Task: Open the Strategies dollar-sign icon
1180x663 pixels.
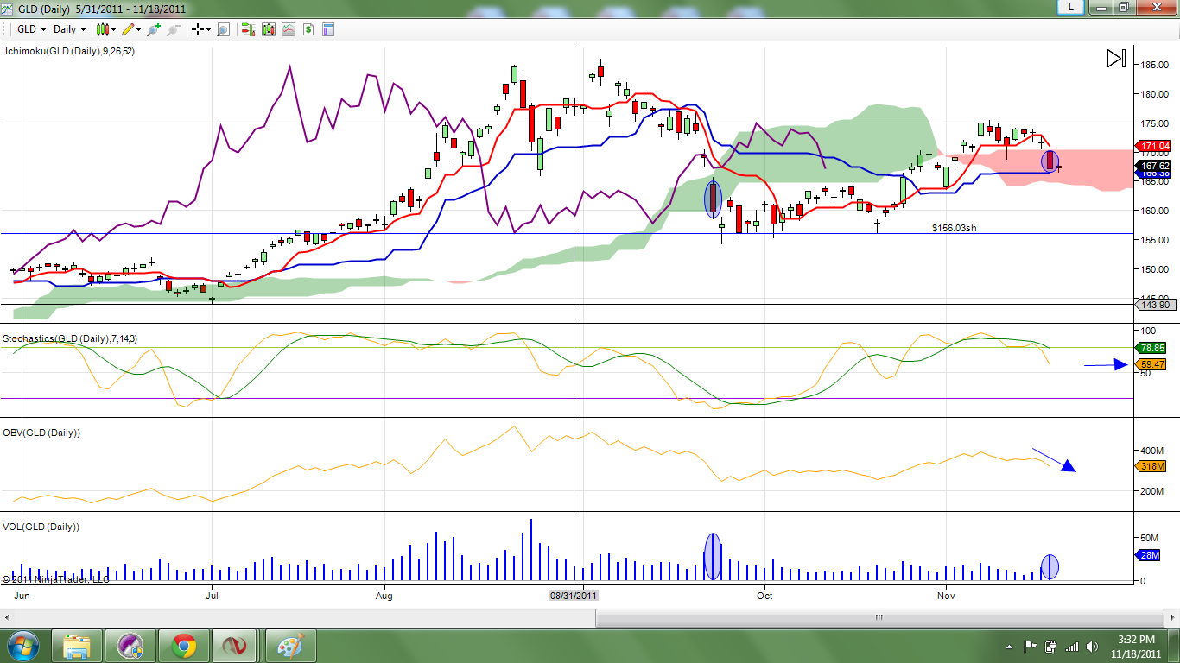Action: (308, 29)
